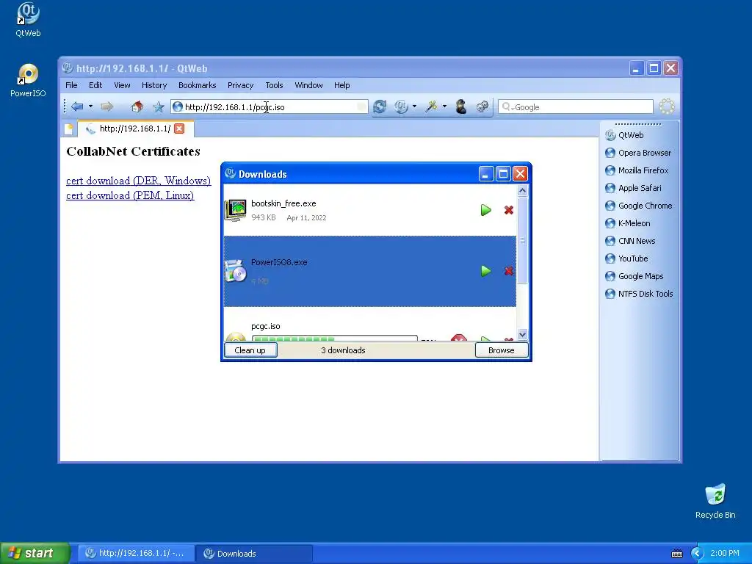Select the QtWeb desktop shortcut
The height and width of the screenshot is (564, 752).
28,20
